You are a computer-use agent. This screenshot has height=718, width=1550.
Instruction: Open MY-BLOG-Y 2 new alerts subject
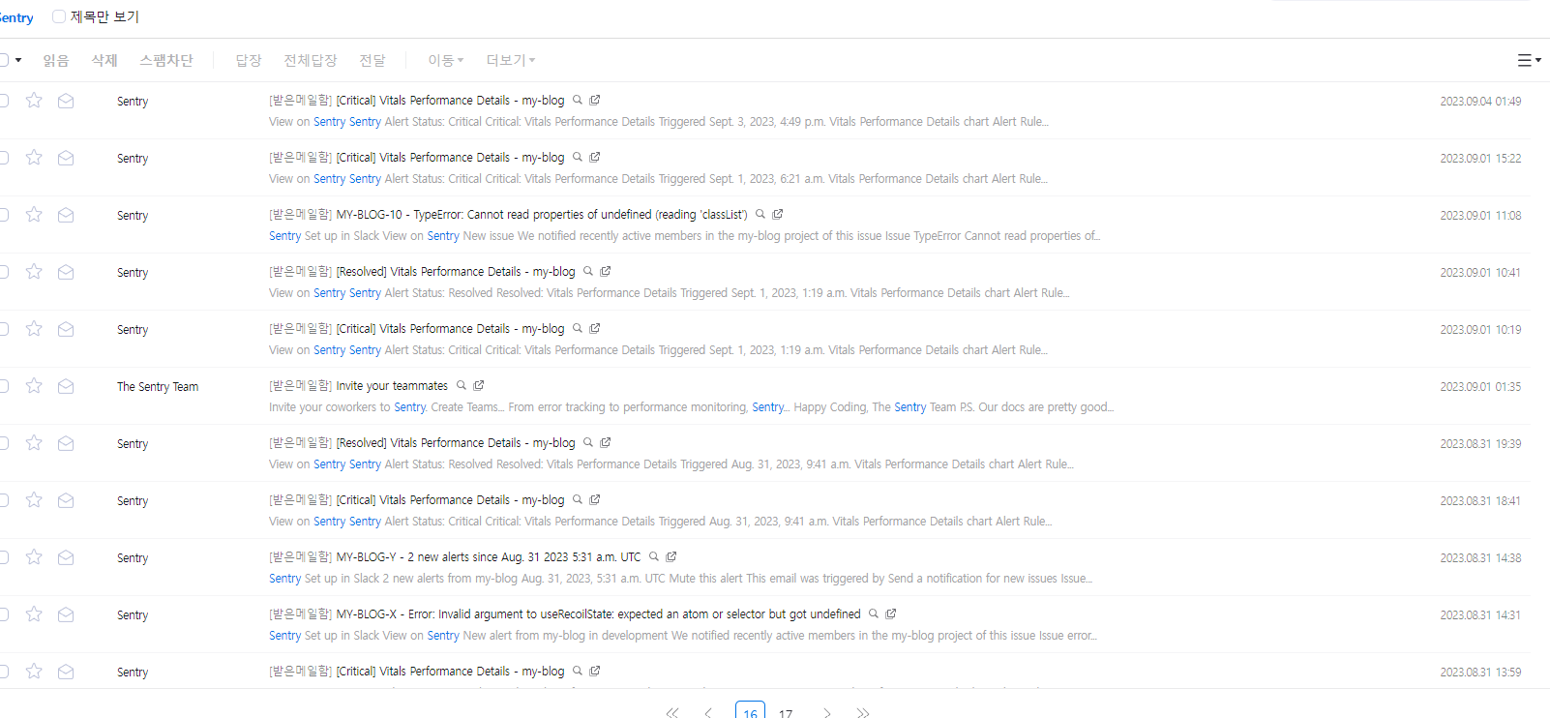click(x=489, y=557)
